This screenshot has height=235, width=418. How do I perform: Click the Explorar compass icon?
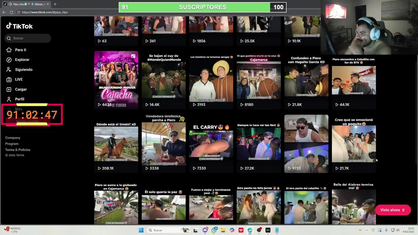pyautogui.click(x=9, y=60)
